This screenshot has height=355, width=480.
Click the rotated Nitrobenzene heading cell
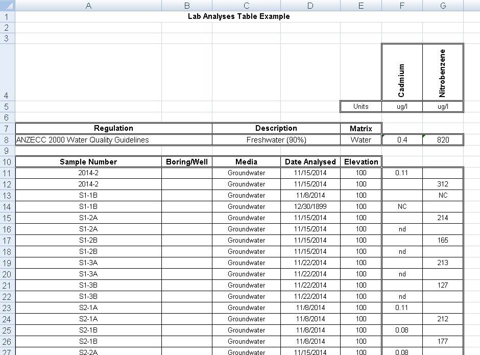(443, 73)
